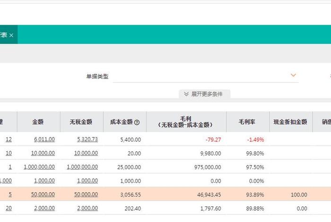Select the cost value 202.40
331x222 pixels.
(x=132, y=208)
